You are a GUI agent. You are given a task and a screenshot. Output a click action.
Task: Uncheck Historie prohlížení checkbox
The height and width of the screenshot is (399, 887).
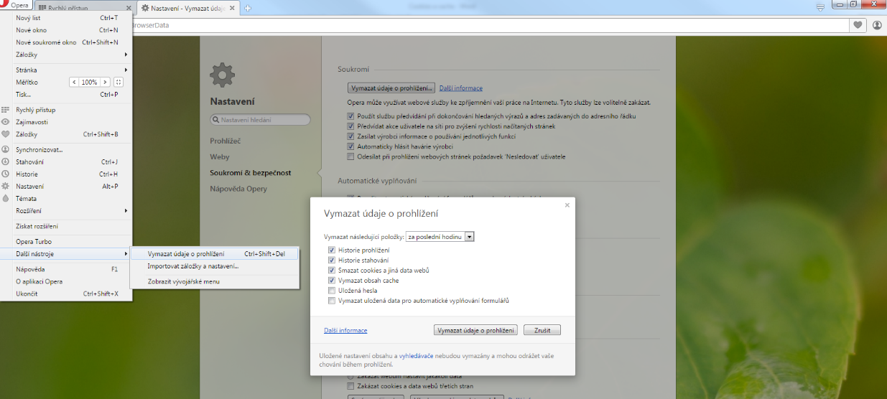[332, 250]
